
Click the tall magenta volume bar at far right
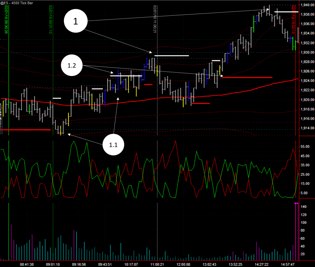[296, 231]
